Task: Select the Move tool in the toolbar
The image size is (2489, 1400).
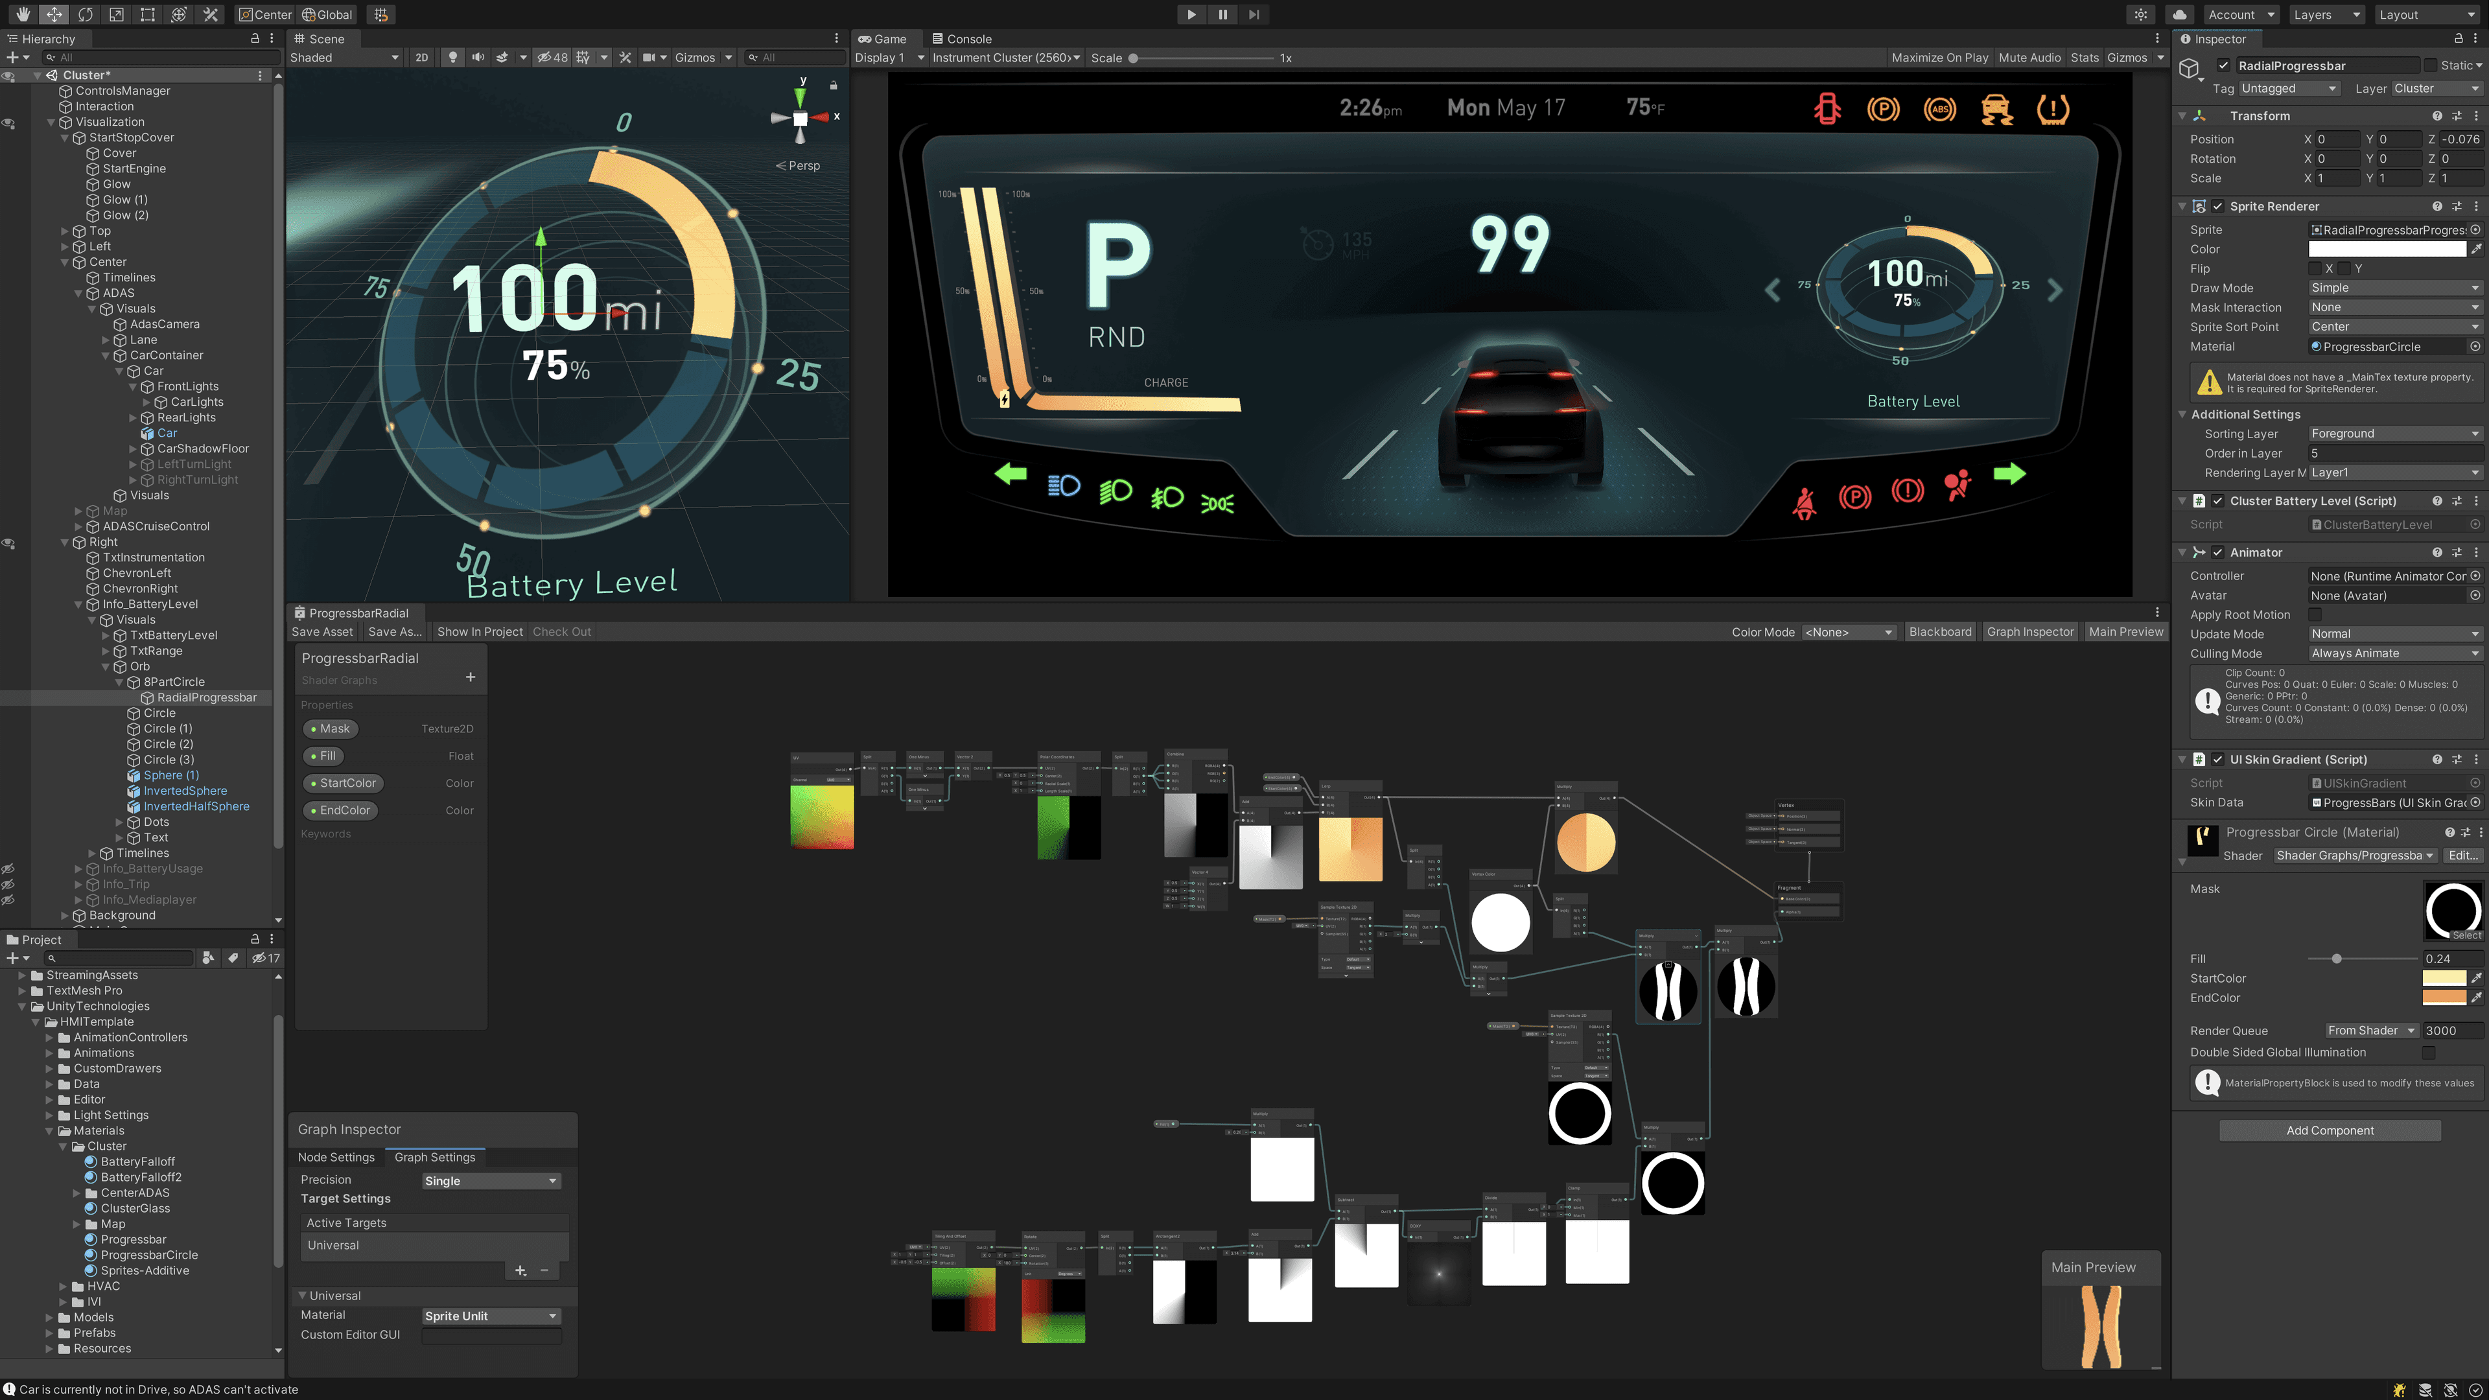Action: point(54,14)
